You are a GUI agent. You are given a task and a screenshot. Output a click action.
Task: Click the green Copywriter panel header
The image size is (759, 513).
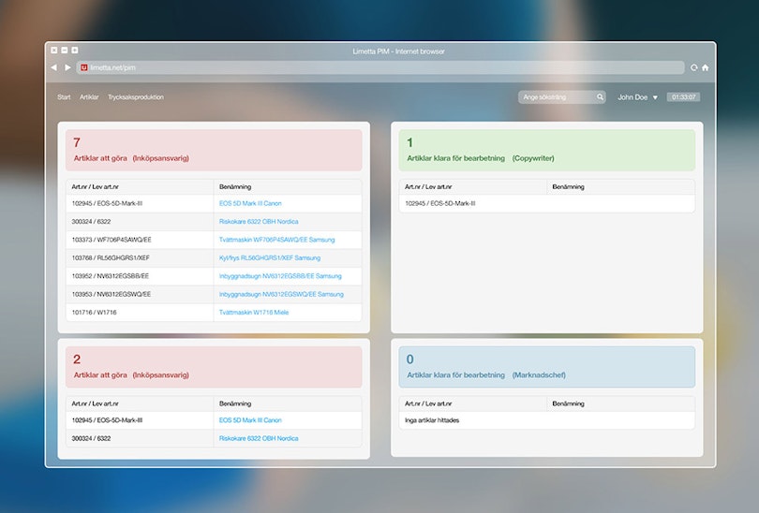(x=547, y=150)
